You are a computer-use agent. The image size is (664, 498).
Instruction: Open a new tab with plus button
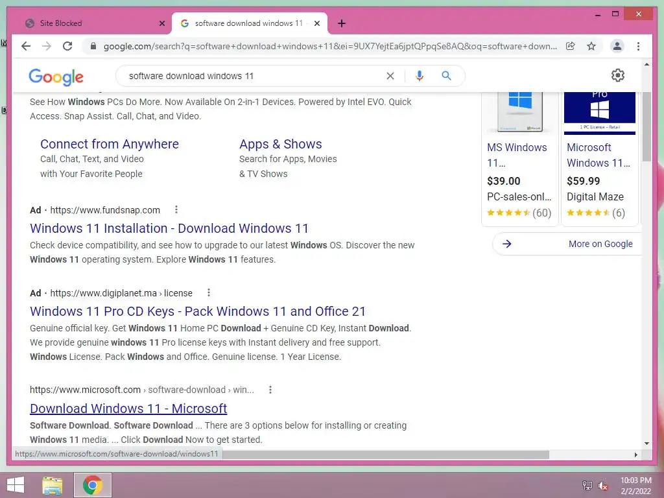pos(342,23)
